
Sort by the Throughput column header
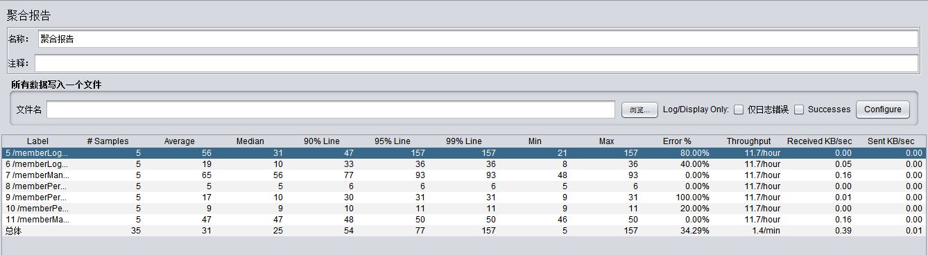[748, 141]
